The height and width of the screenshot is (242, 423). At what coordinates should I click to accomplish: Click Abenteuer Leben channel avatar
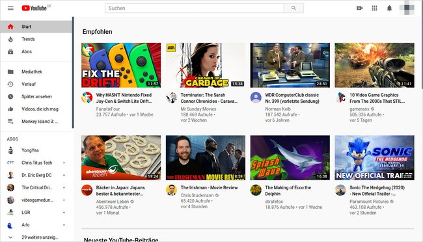[x=87, y=190]
